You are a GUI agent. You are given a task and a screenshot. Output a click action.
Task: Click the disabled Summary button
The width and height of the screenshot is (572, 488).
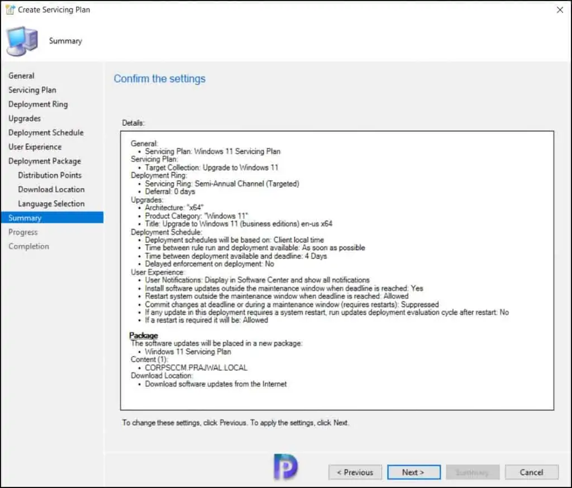[473, 472]
